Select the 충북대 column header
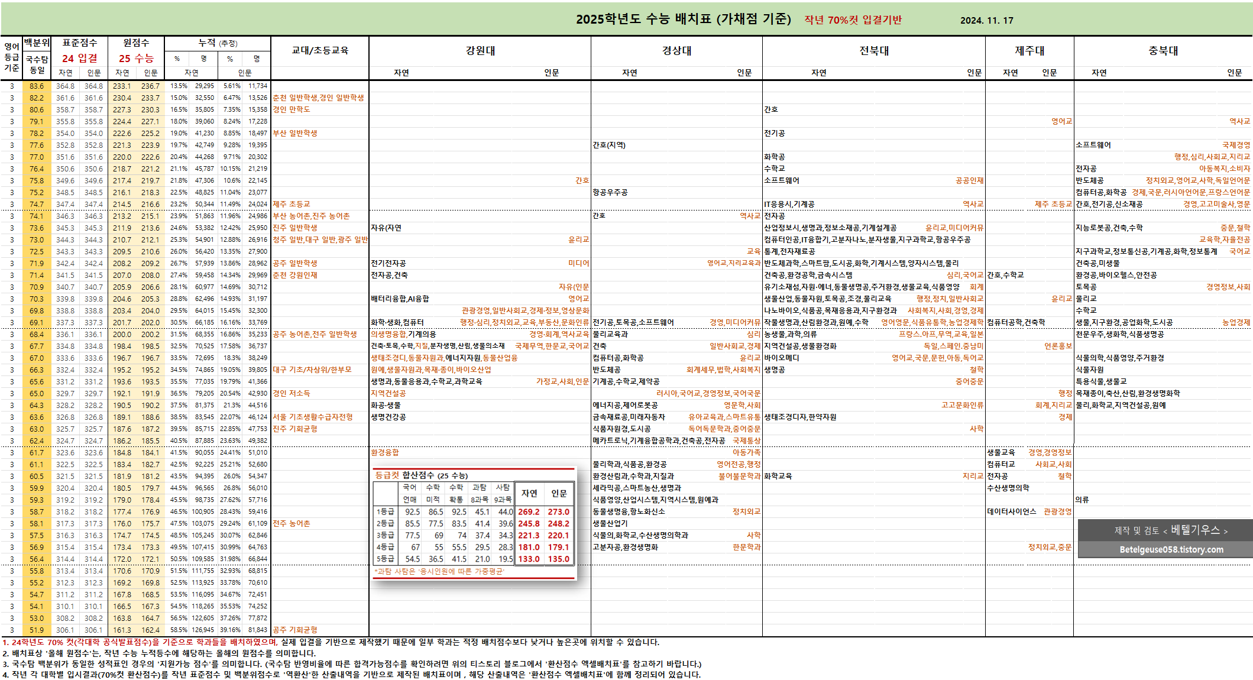1253x680 pixels. click(x=1163, y=51)
